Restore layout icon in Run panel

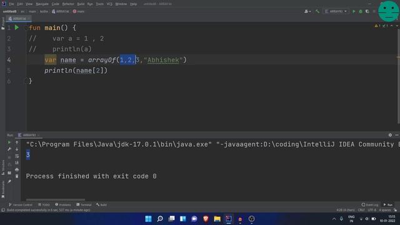tap(9, 173)
